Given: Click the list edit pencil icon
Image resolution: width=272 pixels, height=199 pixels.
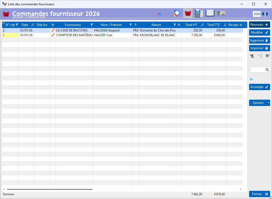Looking at the screenshot, I should (260, 56).
